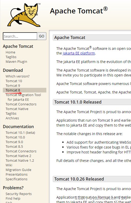Select Tomcat 10 under Download

[x=14, y=81]
